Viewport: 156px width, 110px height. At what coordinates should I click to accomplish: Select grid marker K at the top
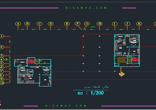[139, 24]
